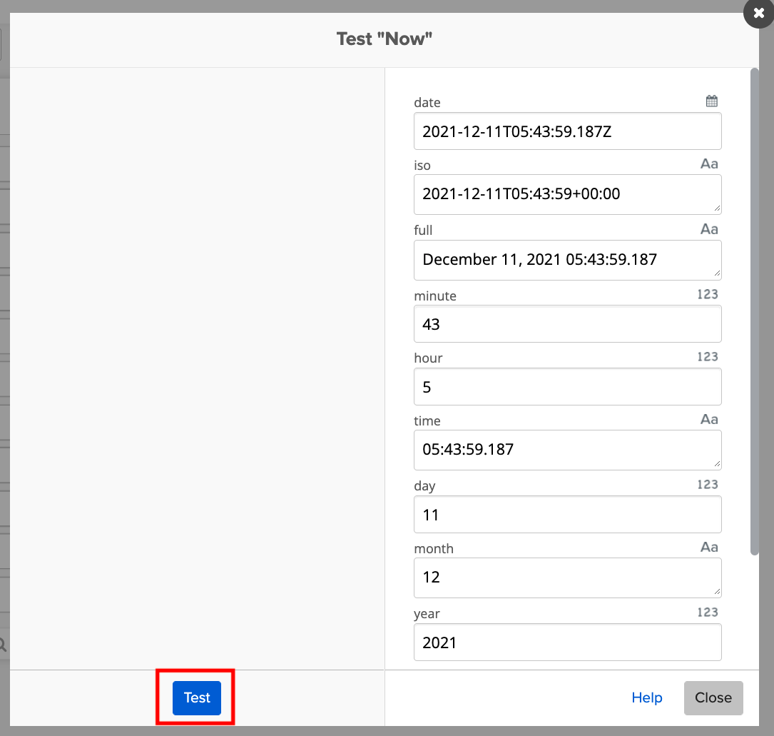
Task: Click the Aa text-type icon for month
Action: tap(708, 548)
